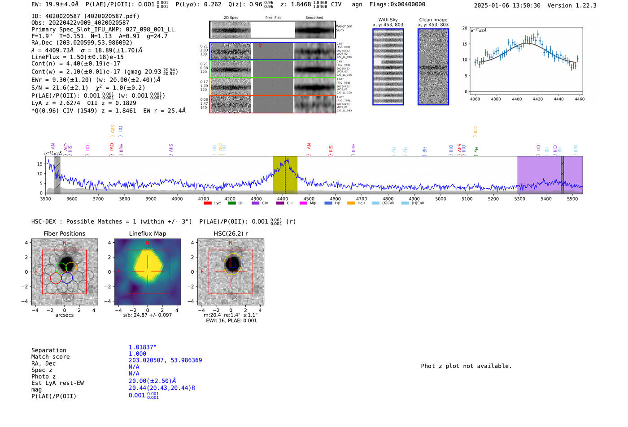Image resolution: width=628 pixels, height=427 pixels.
Task: Select the ID line '4020020587 (4020020587.pdf)'
Action: [x=85, y=16]
